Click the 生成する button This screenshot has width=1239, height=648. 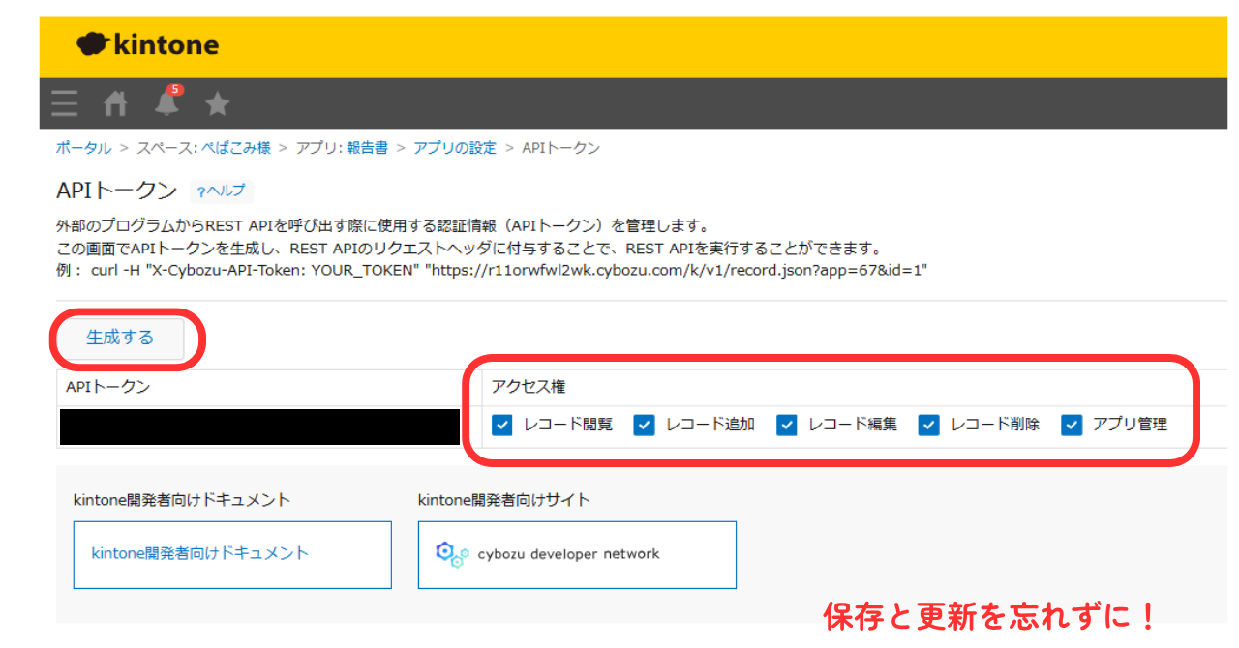[120, 339]
